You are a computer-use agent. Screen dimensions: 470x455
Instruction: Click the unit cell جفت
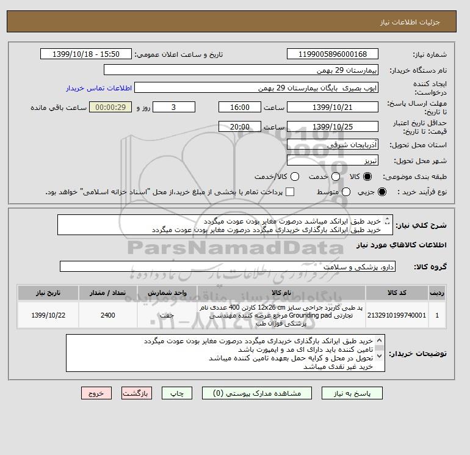(x=167, y=315)
